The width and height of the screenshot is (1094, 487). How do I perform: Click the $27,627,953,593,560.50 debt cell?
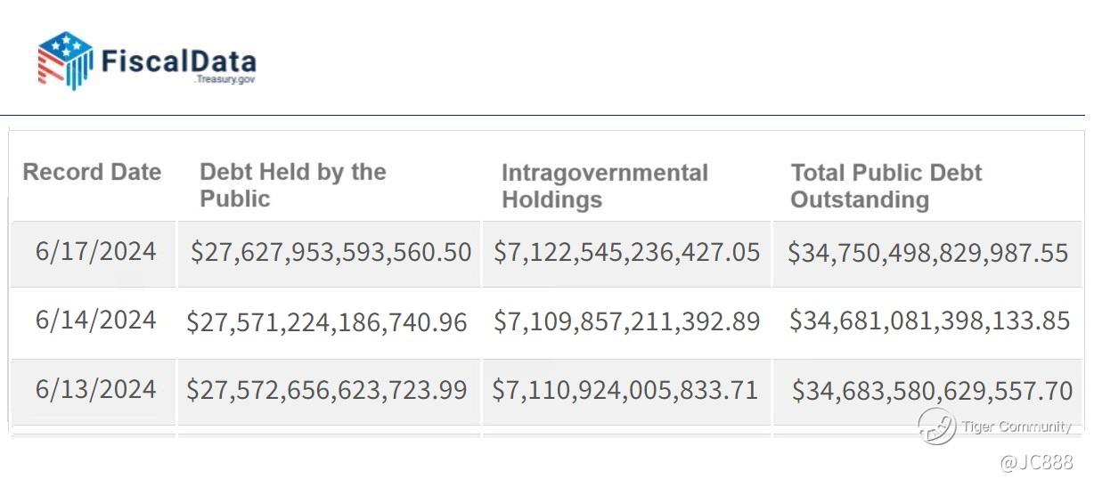331,253
